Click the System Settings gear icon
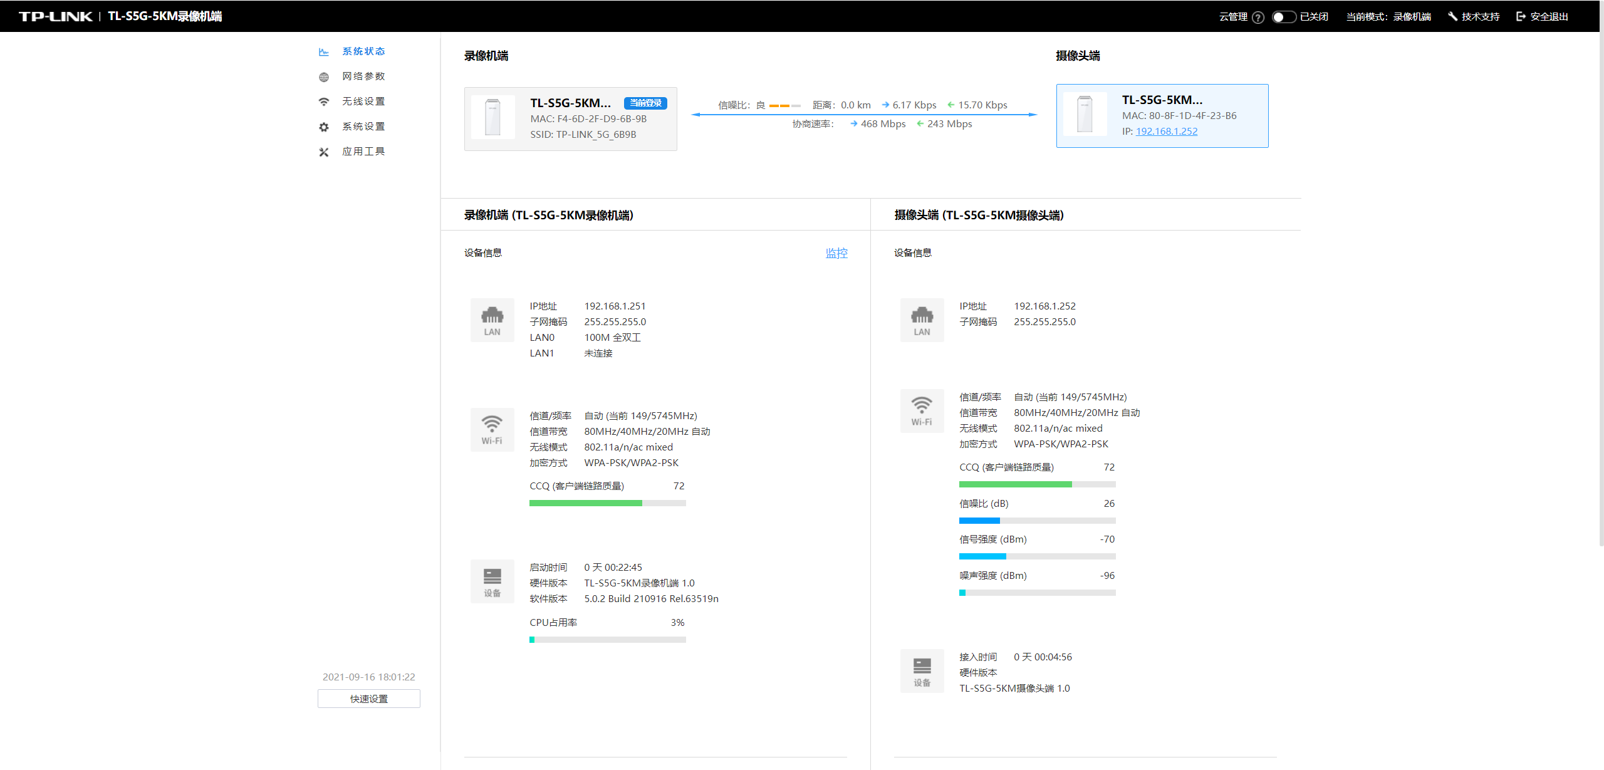 pyautogui.click(x=323, y=127)
